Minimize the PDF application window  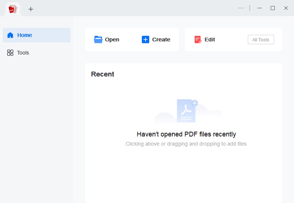pos(259,8)
